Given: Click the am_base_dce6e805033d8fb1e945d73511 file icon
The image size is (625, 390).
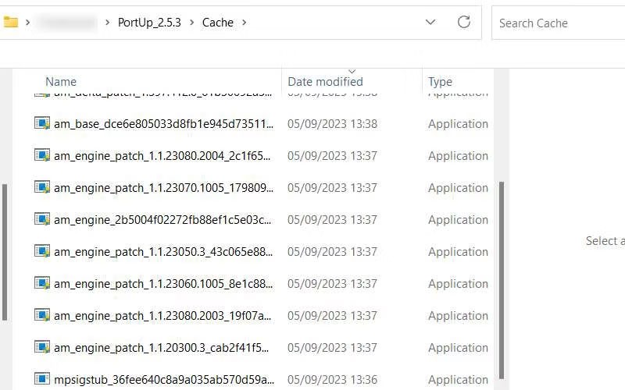Looking at the screenshot, I should 42,123.
